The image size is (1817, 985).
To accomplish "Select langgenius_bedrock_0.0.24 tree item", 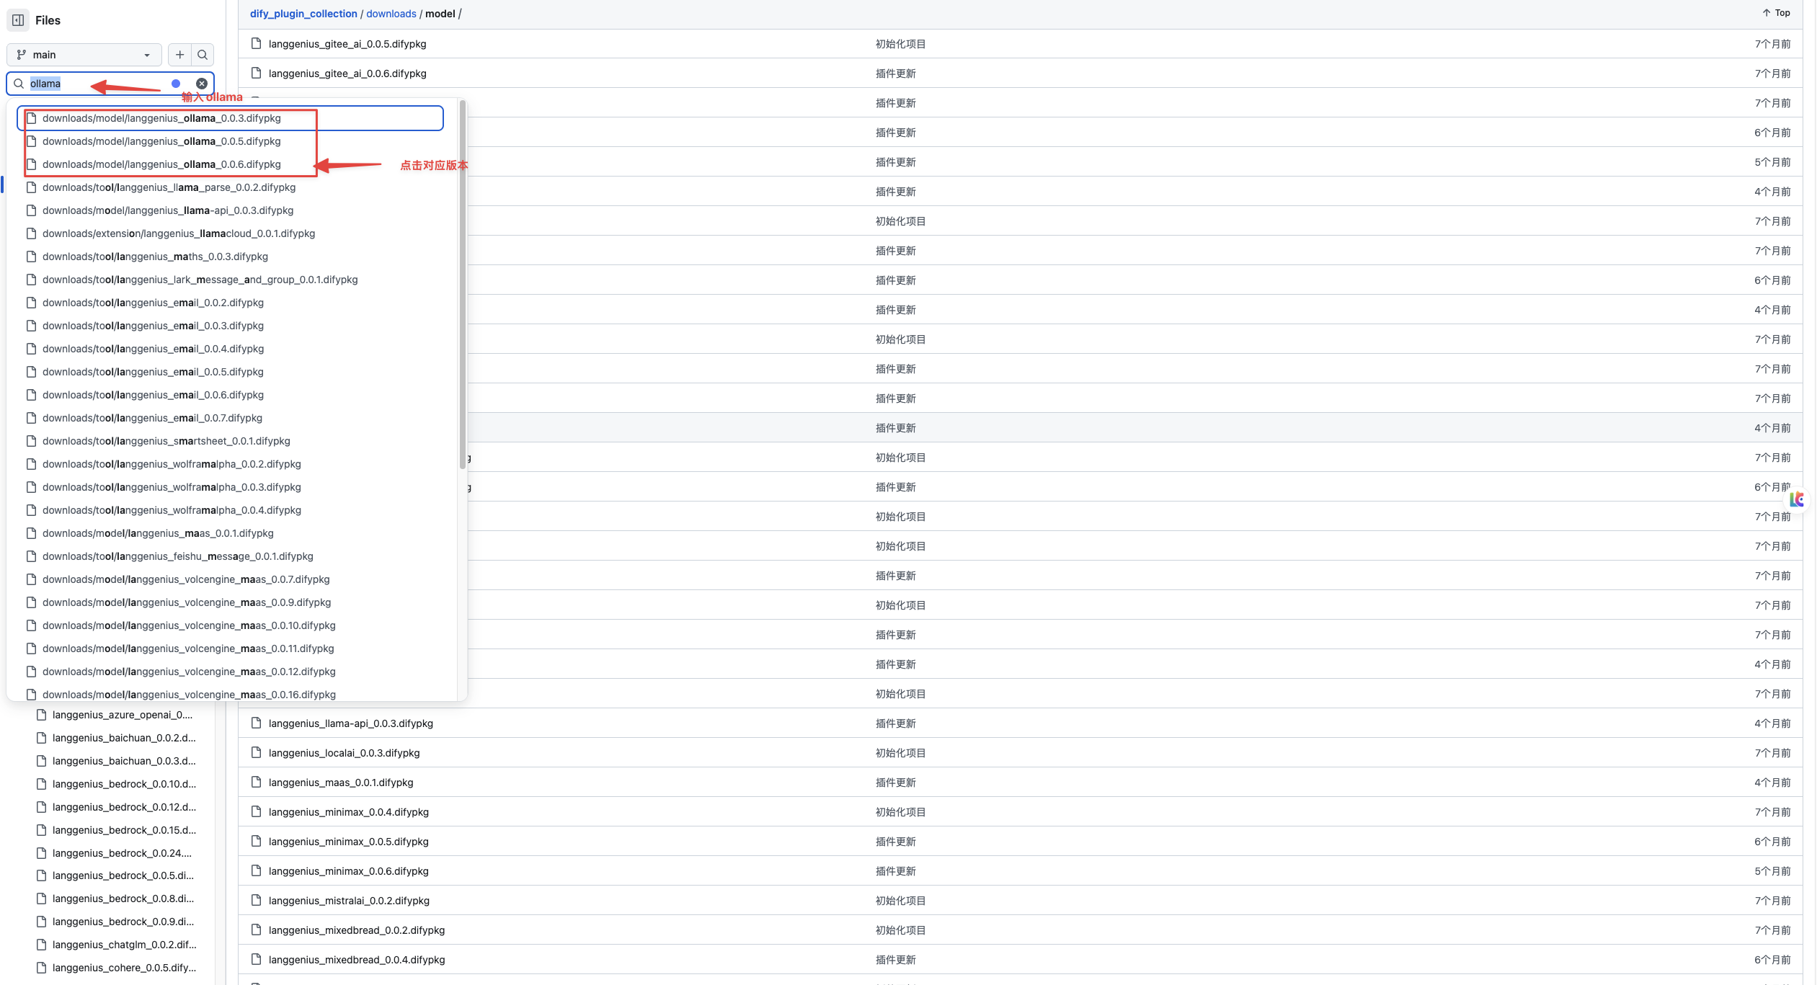I will pos(122,853).
